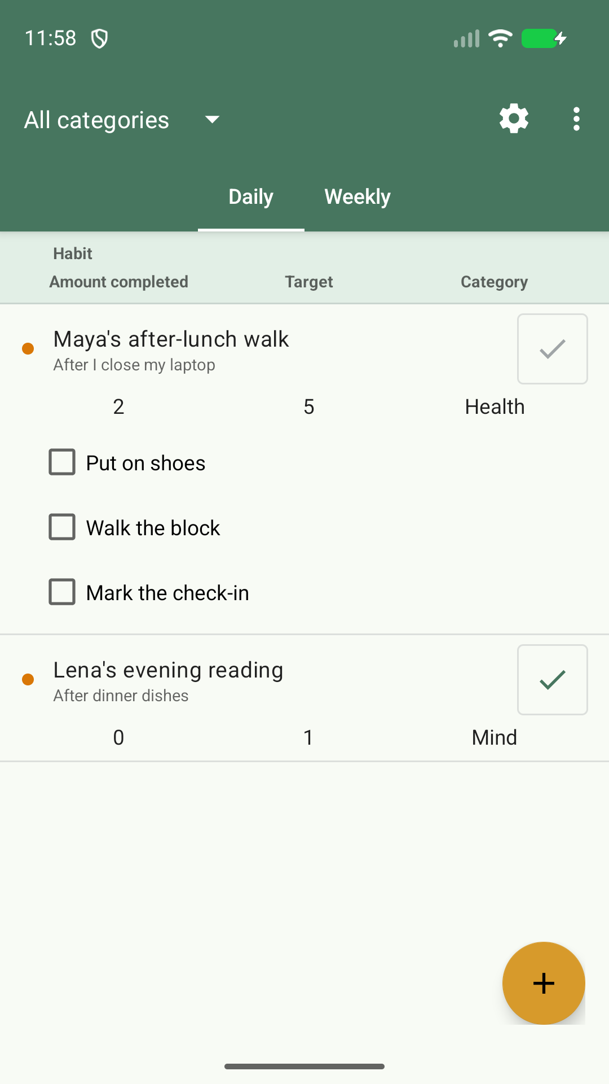Tap the shield icon in status bar

click(x=100, y=38)
